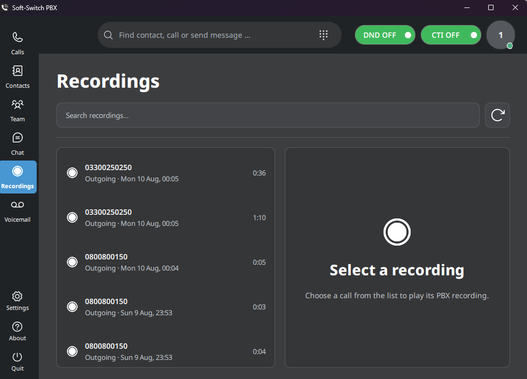
Task: Toggle the CTI OFF switch
Action: pos(450,35)
